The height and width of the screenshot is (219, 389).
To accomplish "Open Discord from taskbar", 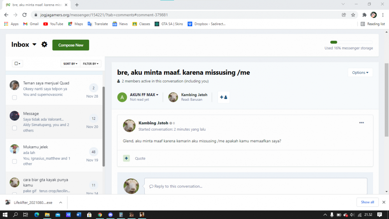I will pos(110,215).
